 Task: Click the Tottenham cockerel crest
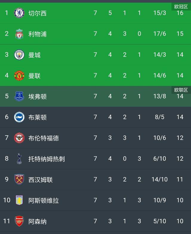click(19, 159)
